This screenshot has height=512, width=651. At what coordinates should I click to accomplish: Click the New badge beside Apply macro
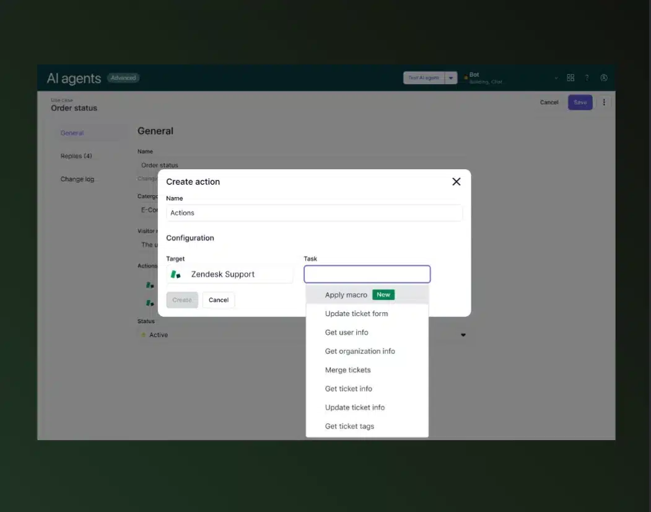[383, 295]
